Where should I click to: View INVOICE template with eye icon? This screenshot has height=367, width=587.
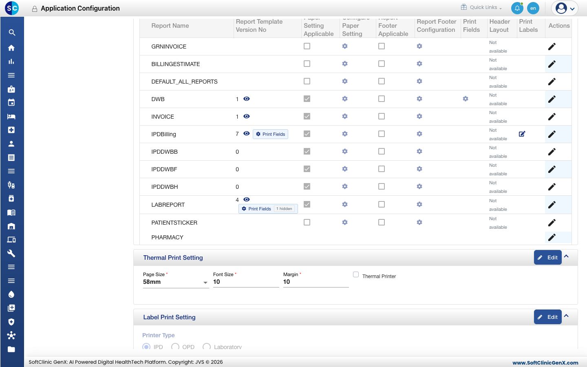click(247, 116)
